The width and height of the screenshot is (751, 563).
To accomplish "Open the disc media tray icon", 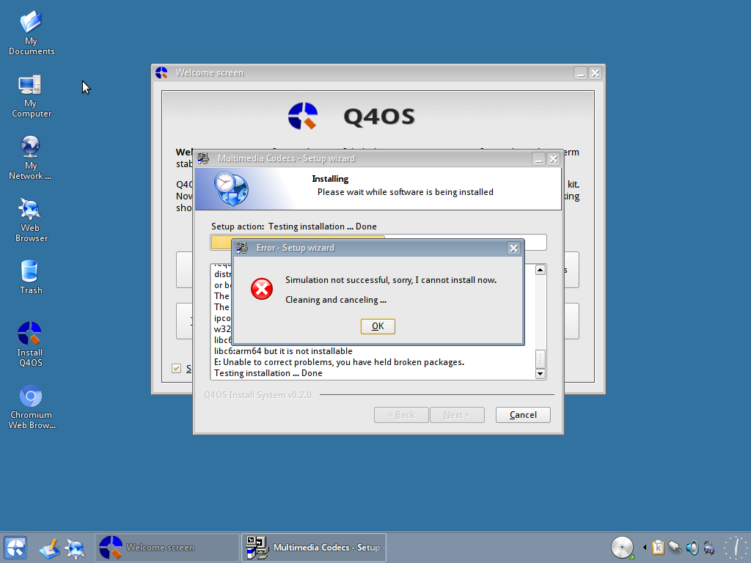I will (622, 547).
